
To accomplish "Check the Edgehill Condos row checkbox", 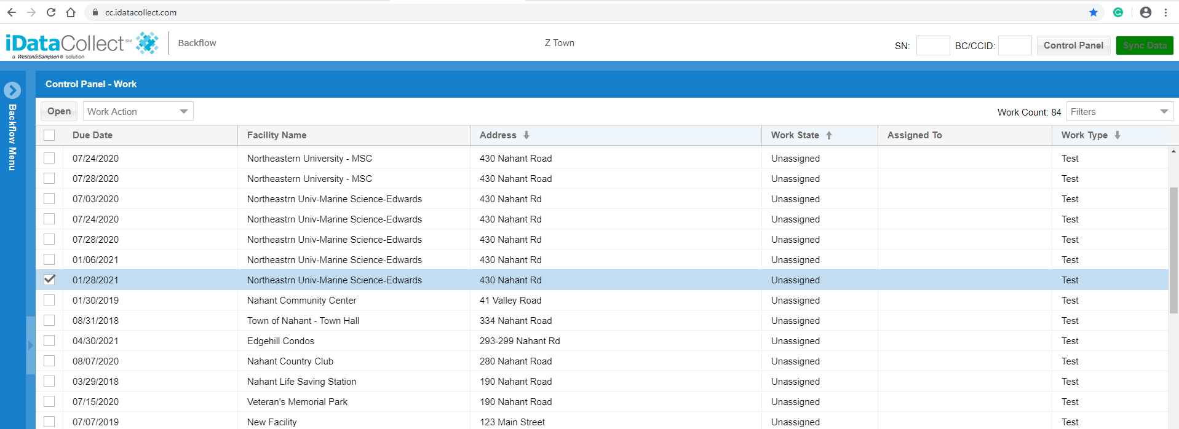I will 49,340.
